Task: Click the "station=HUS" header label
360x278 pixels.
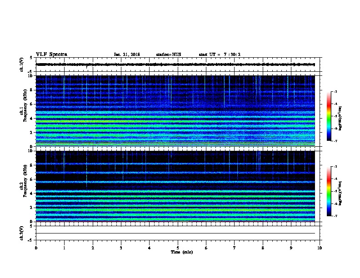Action: click(x=169, y=55)
